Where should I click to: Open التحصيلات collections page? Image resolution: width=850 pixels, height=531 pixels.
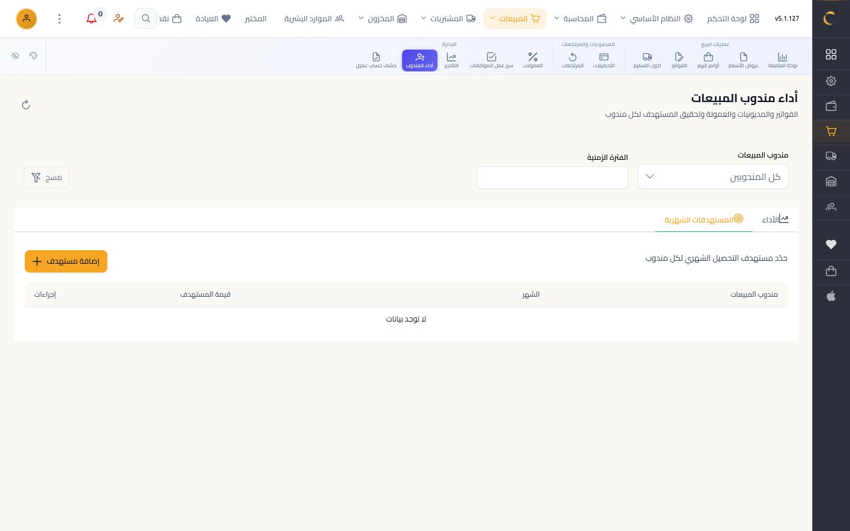click(x=604, y=60)
